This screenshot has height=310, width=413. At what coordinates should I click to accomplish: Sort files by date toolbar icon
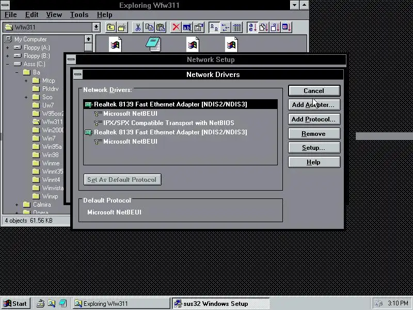click(287, 27)
